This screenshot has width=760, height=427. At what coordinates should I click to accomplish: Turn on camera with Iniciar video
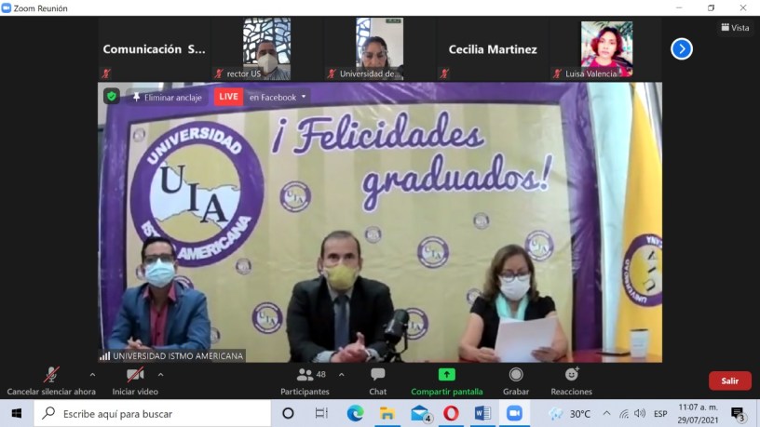point(135,380)
